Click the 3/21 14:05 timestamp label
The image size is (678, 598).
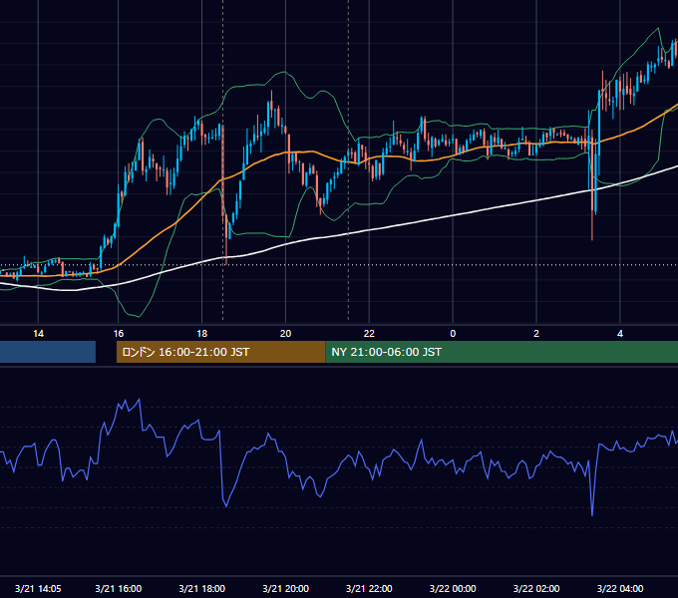[38, 588]
